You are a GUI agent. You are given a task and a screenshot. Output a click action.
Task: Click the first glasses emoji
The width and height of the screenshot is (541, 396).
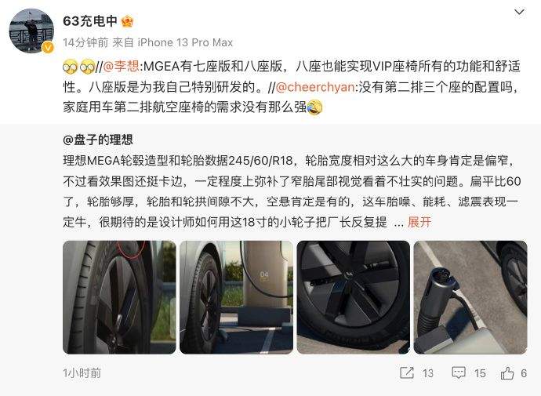(x=71, y=66)
